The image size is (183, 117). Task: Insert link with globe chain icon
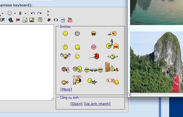click(11, 20)
